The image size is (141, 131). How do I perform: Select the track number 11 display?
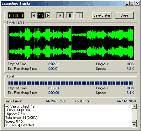41,15
